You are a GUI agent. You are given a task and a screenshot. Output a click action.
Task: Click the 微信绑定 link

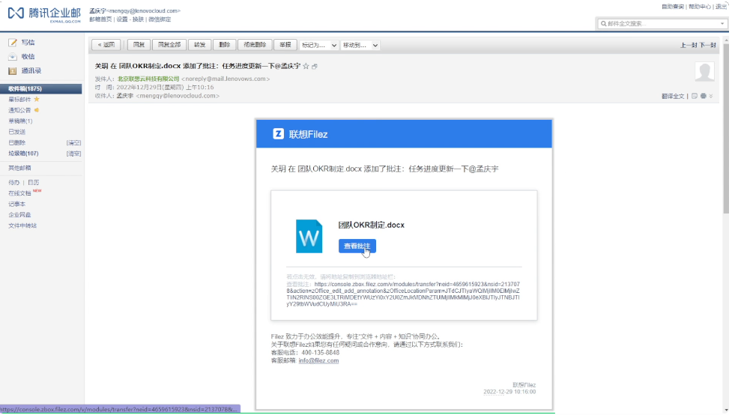tap(160, 19)
